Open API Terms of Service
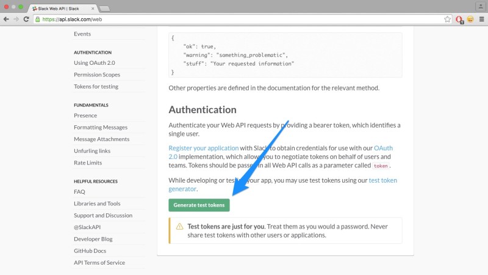 (x=99, y=263)
